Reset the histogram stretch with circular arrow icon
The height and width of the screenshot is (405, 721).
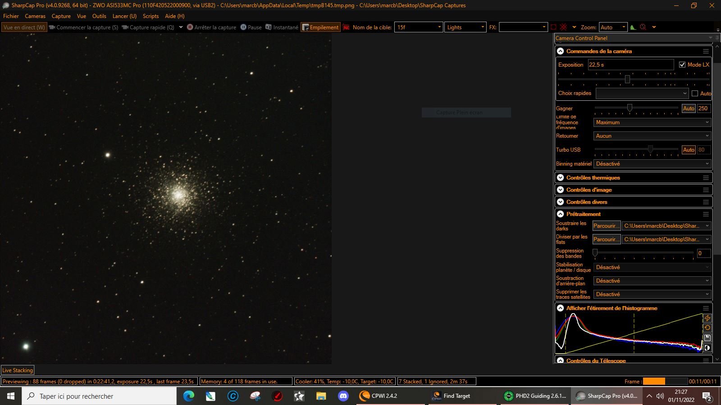[x=707, y=328]
